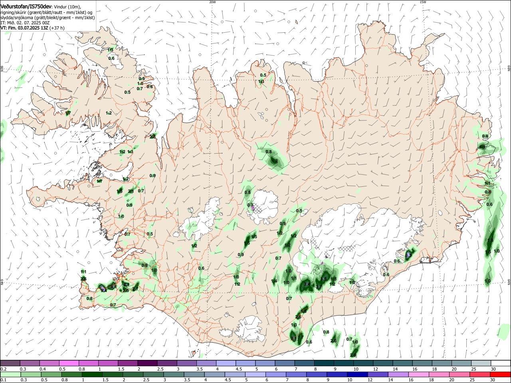This screenshot has height=383, width=511.
Task: Pick the lower legend swatch between 1.5 and 2
Action: [112, 374]
